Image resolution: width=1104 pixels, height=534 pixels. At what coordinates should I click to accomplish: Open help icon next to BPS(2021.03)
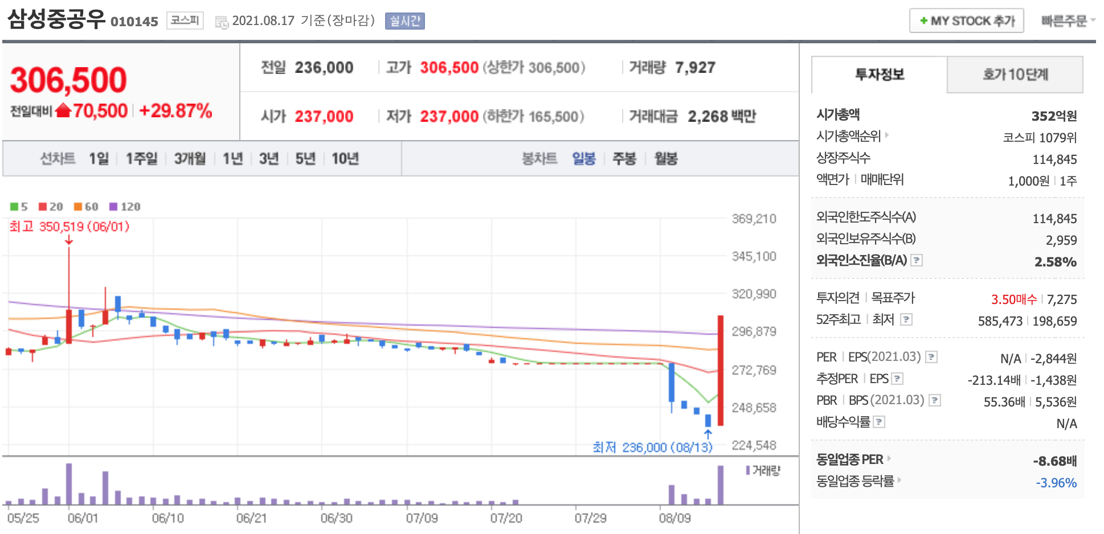[x=935, y=400]
